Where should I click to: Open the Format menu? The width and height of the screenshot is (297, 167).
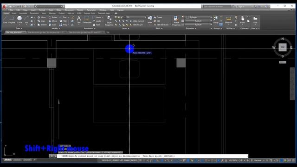click(x=42, y=10)
